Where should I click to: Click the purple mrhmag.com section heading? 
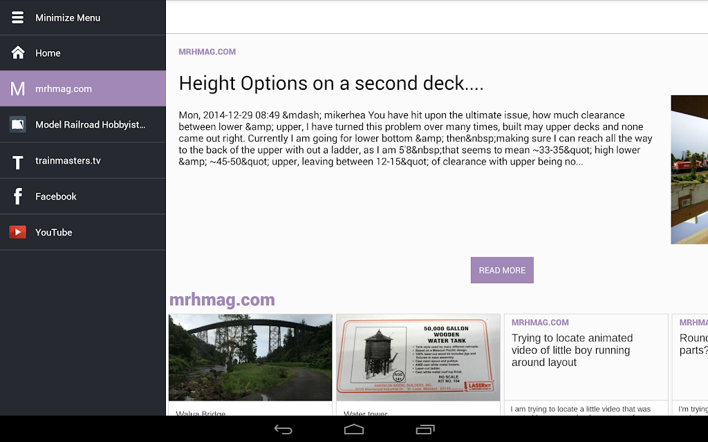(x=222, y=300)
